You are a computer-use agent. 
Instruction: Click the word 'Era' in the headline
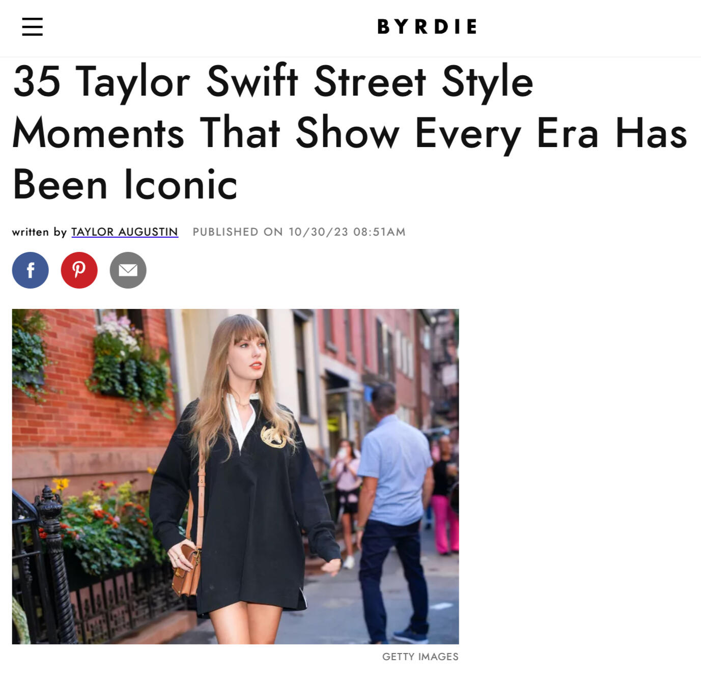pos(567,133)
